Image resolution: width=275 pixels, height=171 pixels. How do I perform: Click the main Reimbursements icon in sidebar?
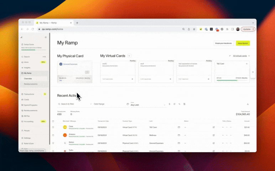(x=22, y=110)
